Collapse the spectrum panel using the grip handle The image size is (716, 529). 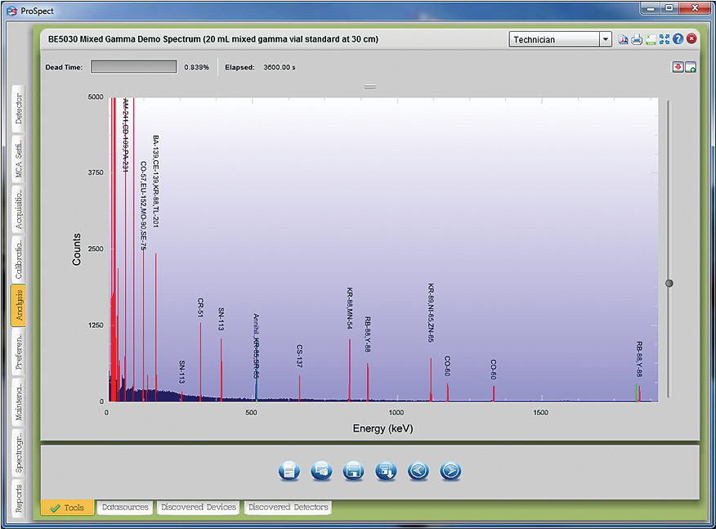pos(369,86)
